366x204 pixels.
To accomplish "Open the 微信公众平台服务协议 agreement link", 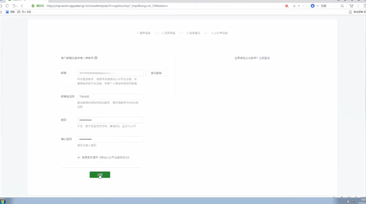I will (114, 157).
